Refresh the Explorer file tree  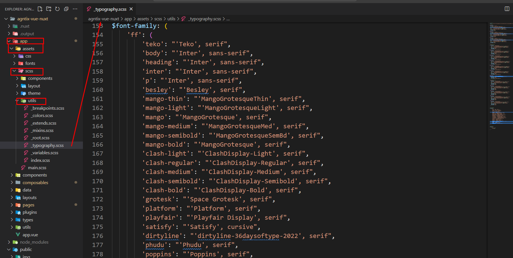[x=58, y=9]
